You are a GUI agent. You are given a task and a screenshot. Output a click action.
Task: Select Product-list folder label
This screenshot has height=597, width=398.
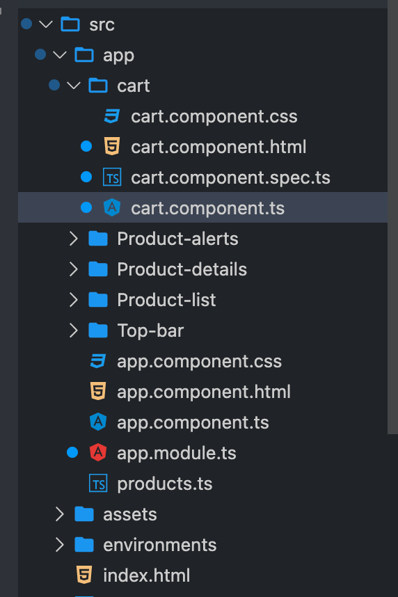[166, 300]
